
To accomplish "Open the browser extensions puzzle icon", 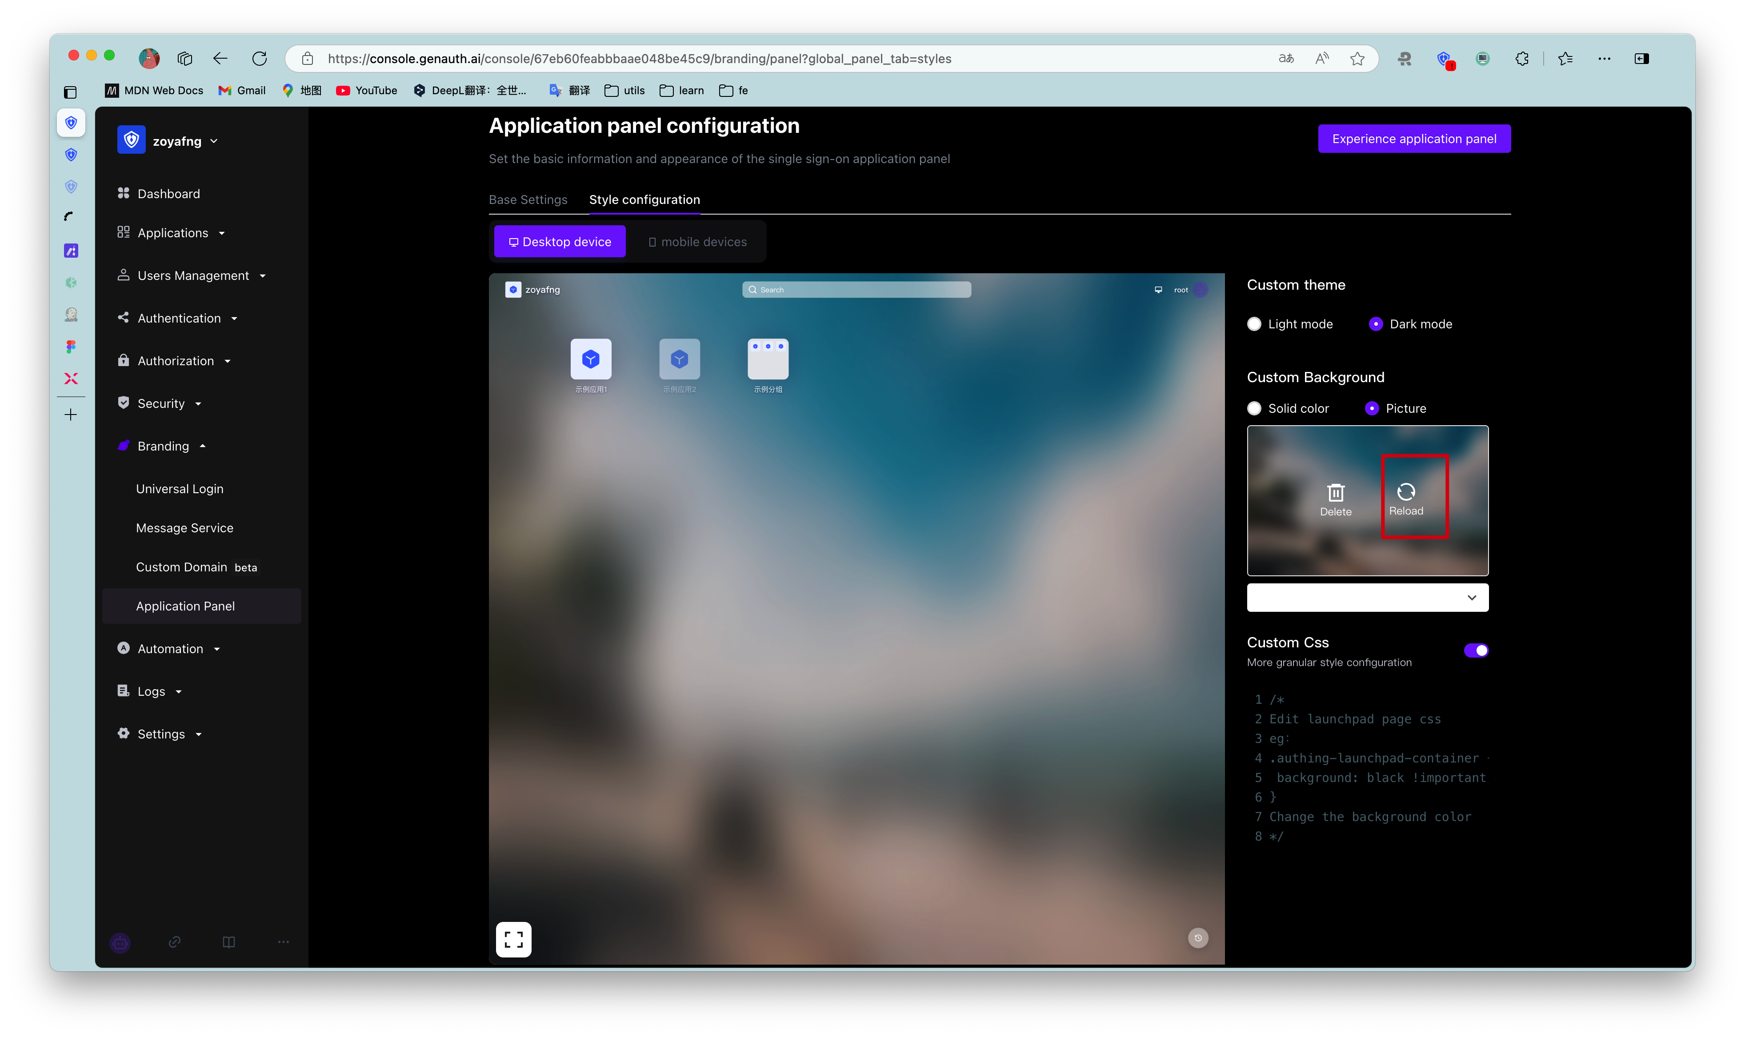I will [x=1521, y=59].
